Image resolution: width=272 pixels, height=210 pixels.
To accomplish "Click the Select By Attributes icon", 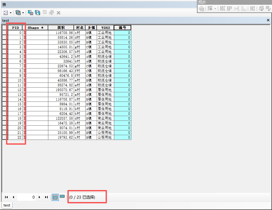I will tap(31, 13).
